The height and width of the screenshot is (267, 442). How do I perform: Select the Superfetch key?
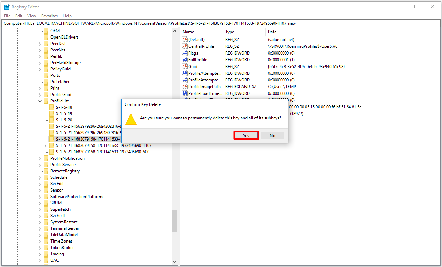click(60, 209)
